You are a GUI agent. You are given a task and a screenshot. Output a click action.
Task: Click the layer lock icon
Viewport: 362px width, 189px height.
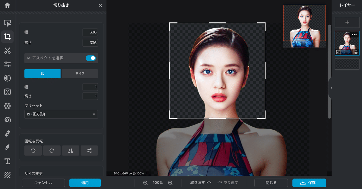(x=356, y=52)
